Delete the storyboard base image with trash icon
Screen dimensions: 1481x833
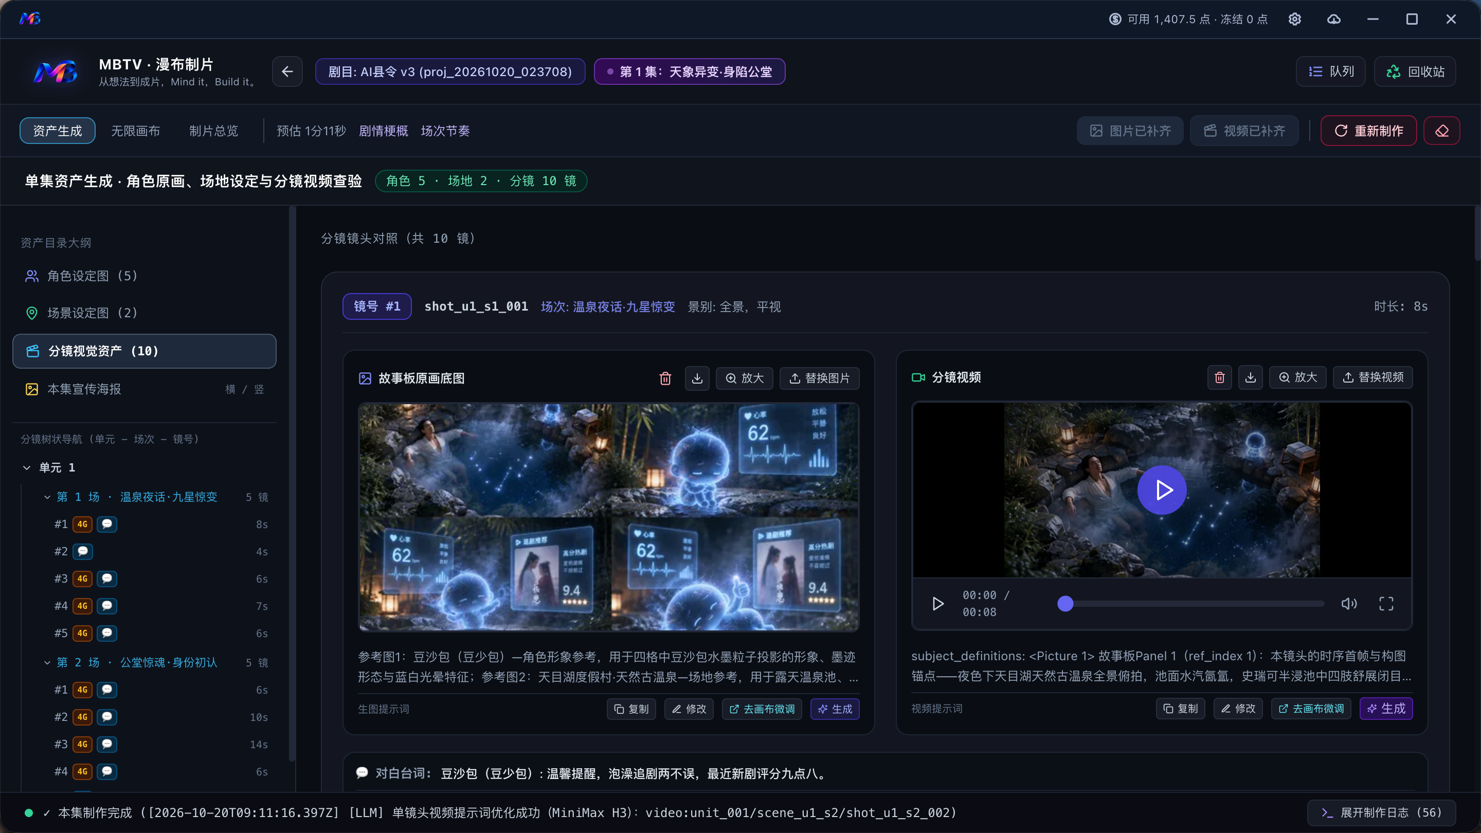[665, 378]
